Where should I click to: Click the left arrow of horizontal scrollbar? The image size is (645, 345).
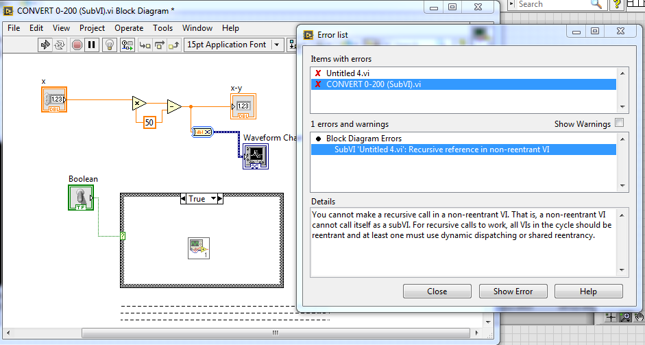[8, 333]
